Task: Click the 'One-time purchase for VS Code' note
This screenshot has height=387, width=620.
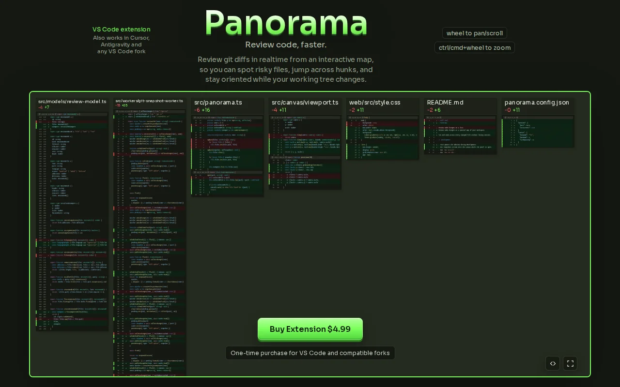Action: click(310, 353)
